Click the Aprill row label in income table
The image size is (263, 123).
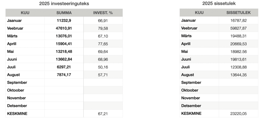point(186,44)
